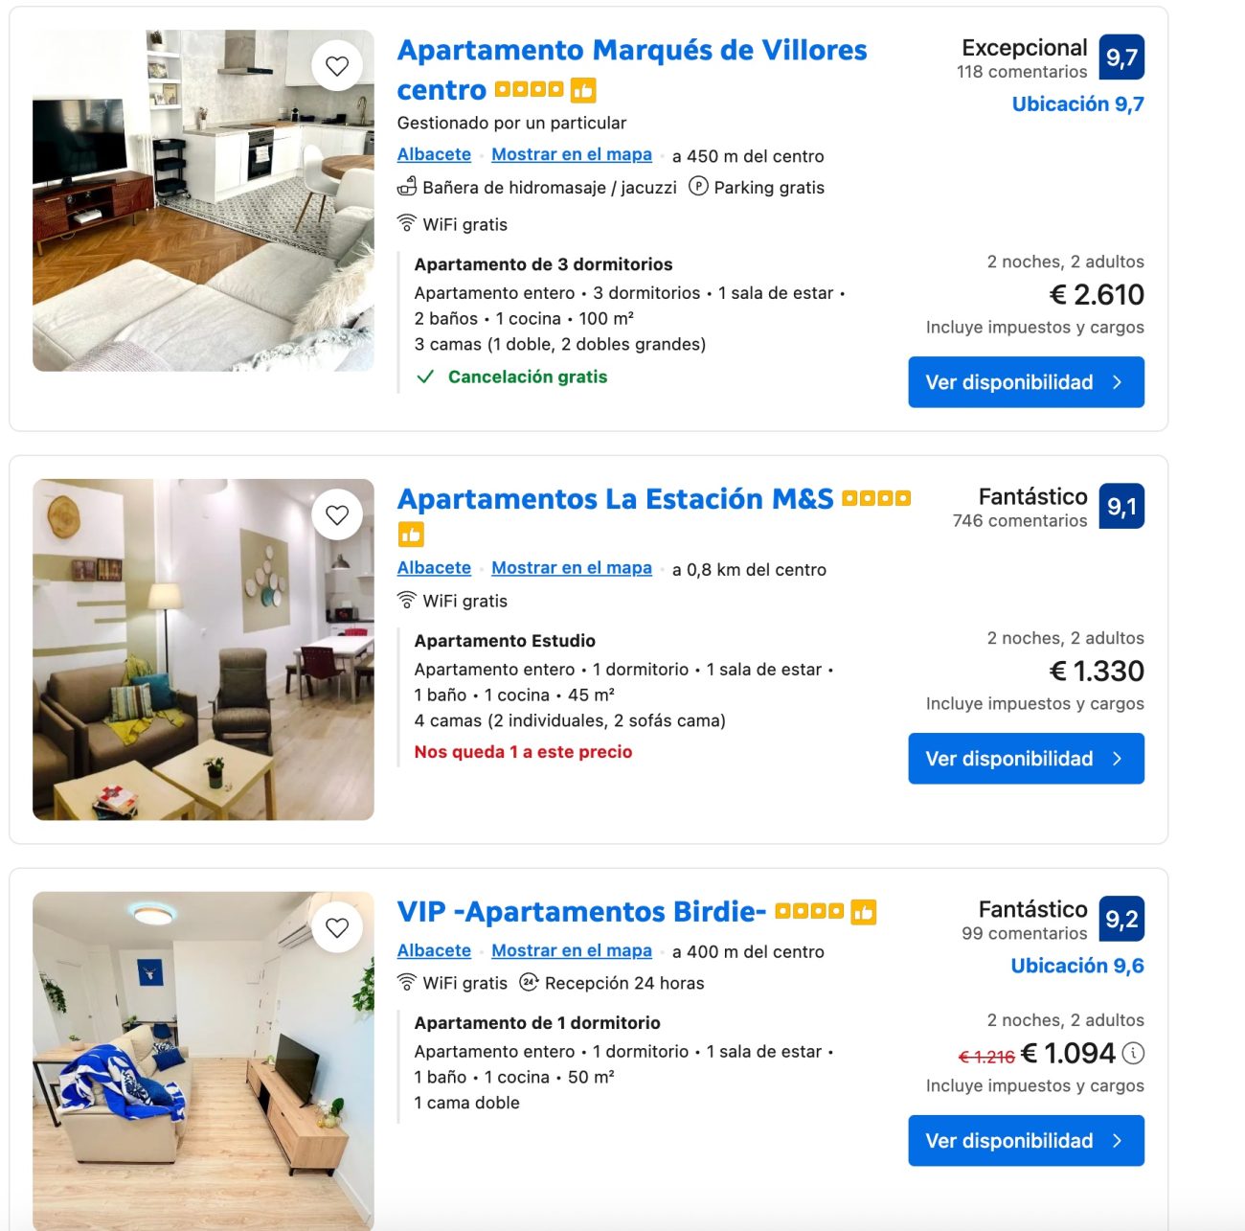Click the four-square rating icons of Marqués de Villores
Image resolution: width=1245 pixels, height=1231 pixels.
(529, 90)
